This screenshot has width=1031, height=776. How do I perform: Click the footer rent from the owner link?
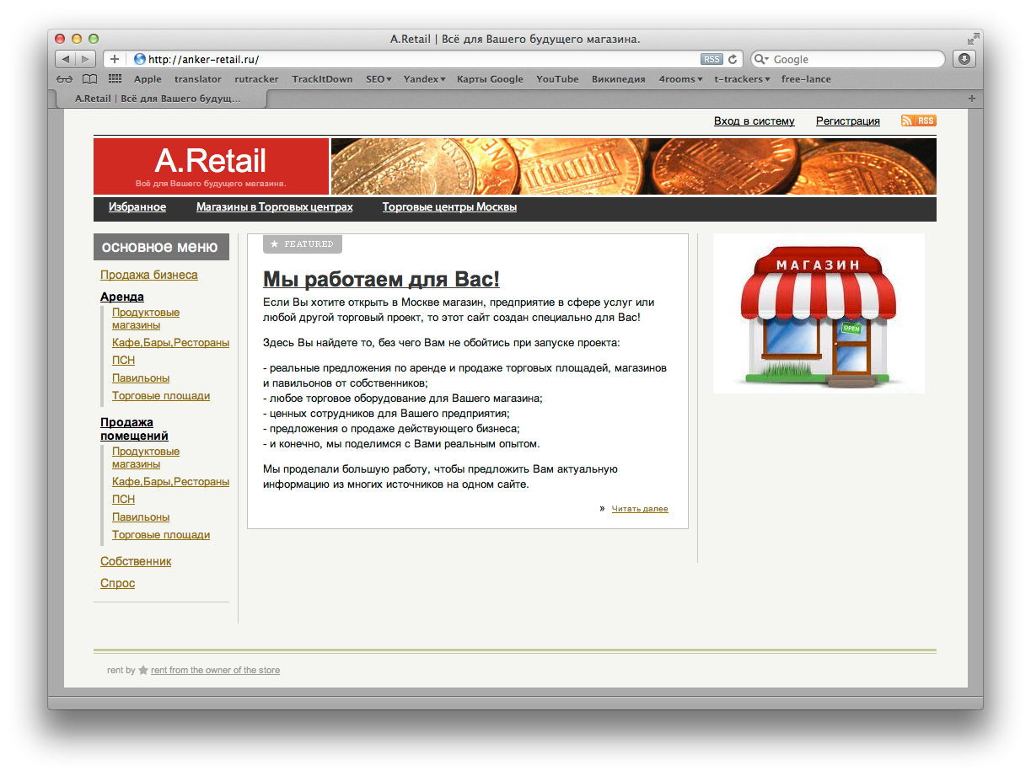pyautogui.click(x=215, y=671)
